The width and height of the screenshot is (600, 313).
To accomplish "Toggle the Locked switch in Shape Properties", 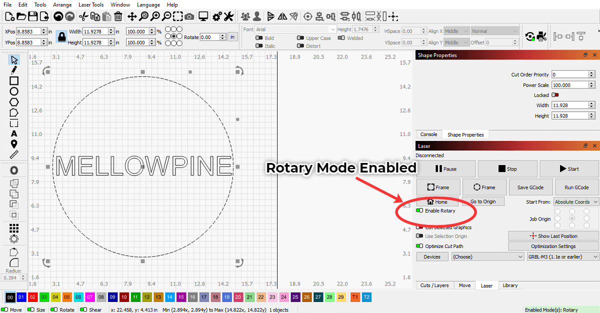I will pyautogui.click(x=555, y=95).
